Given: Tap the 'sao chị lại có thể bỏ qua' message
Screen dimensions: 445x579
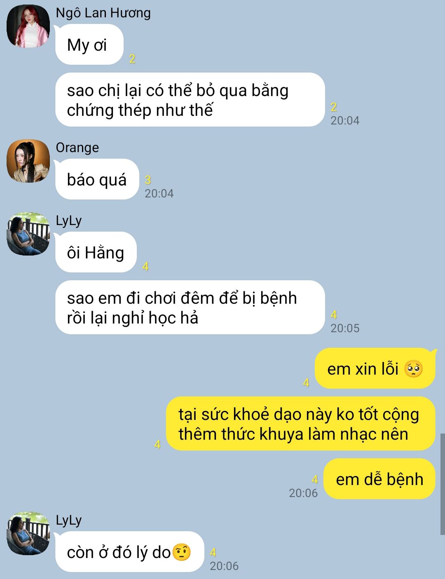Looking at the screenshot, I should [190, 100].
